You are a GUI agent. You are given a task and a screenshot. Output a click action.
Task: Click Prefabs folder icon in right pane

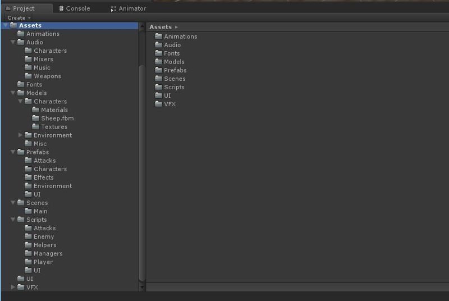point(158,70)
